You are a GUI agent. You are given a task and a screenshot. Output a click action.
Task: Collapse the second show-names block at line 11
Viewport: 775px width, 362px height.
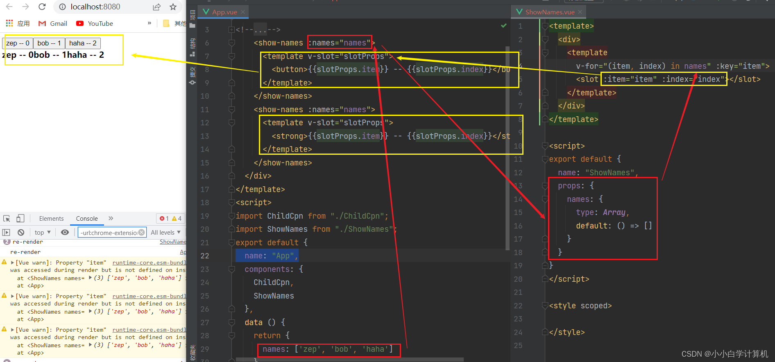click(x=232, y=109)
